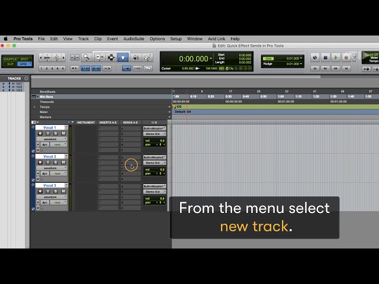The height and width of the screenshot is (284, 379).
Task: Record-enable the Vocal 1 track
Action: click(40, 133)
